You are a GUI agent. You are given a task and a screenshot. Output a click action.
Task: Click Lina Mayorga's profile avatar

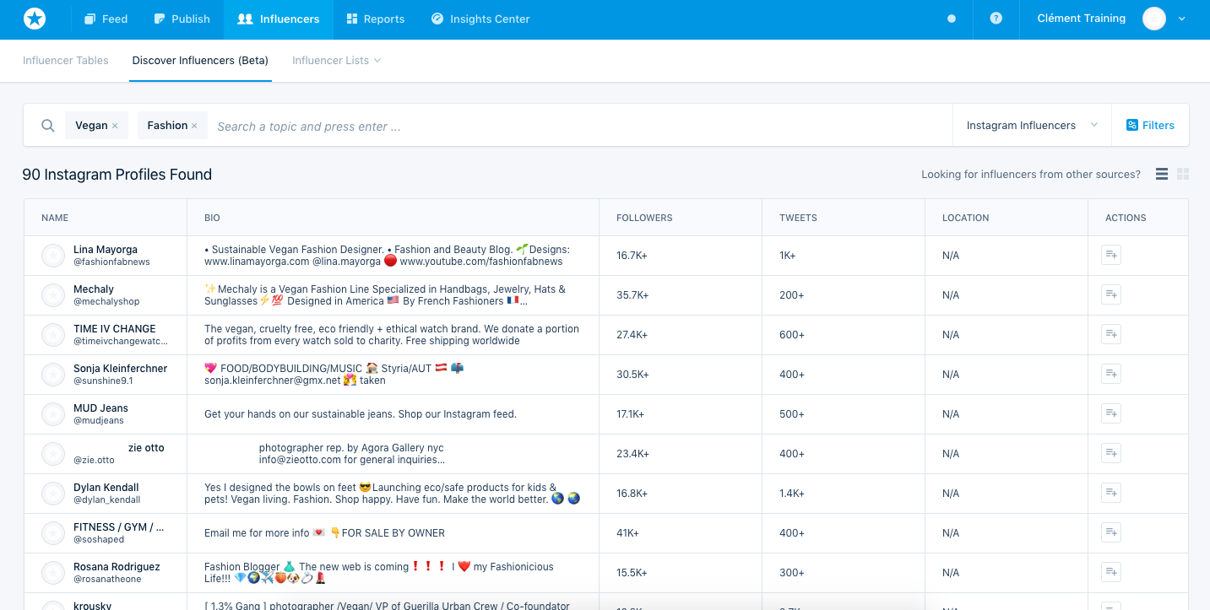pos(53,256)
